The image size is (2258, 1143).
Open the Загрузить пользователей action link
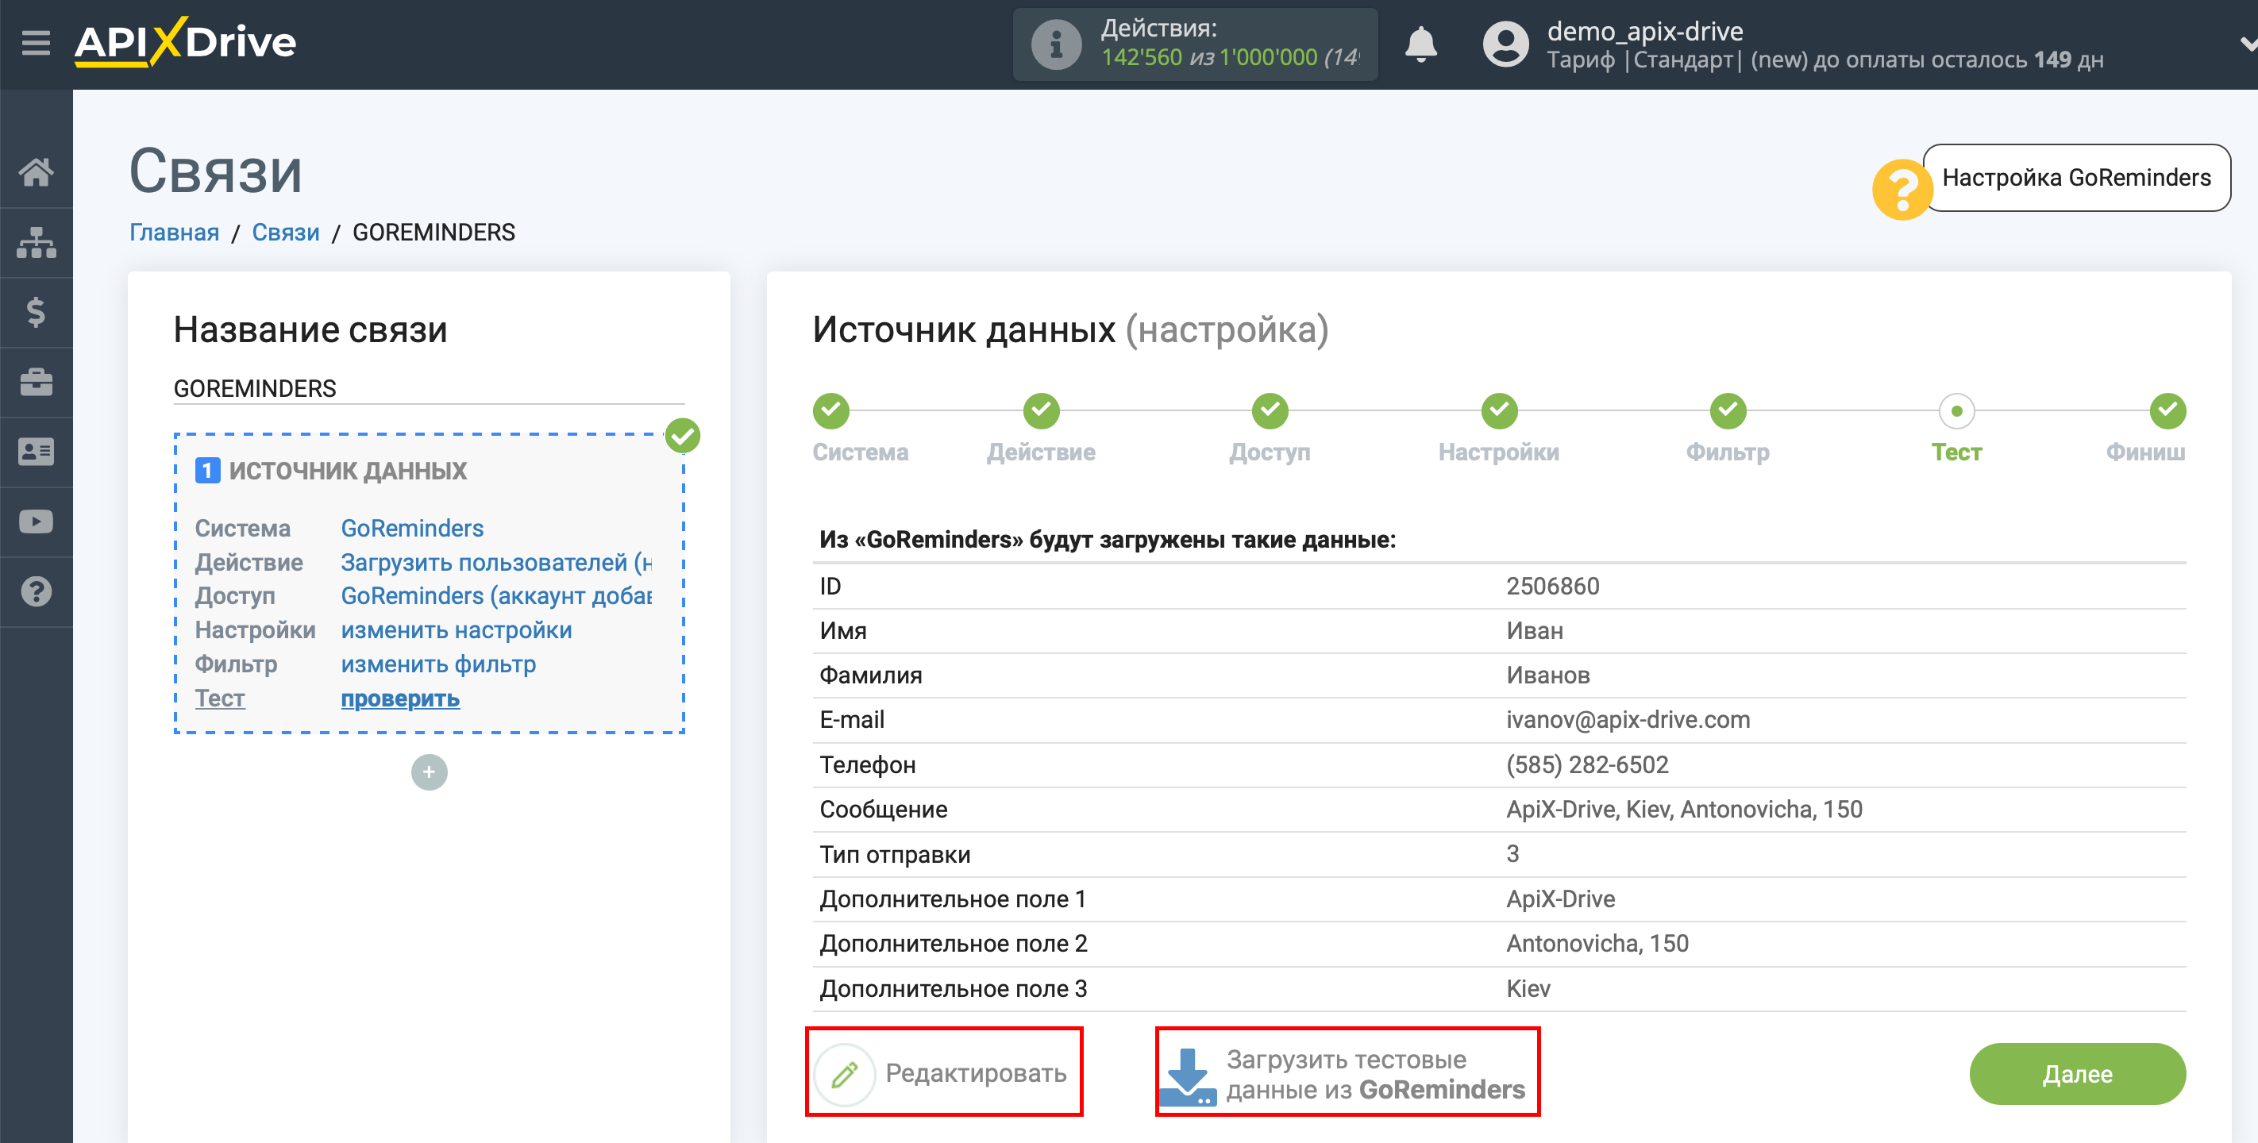tap(496, 563)
